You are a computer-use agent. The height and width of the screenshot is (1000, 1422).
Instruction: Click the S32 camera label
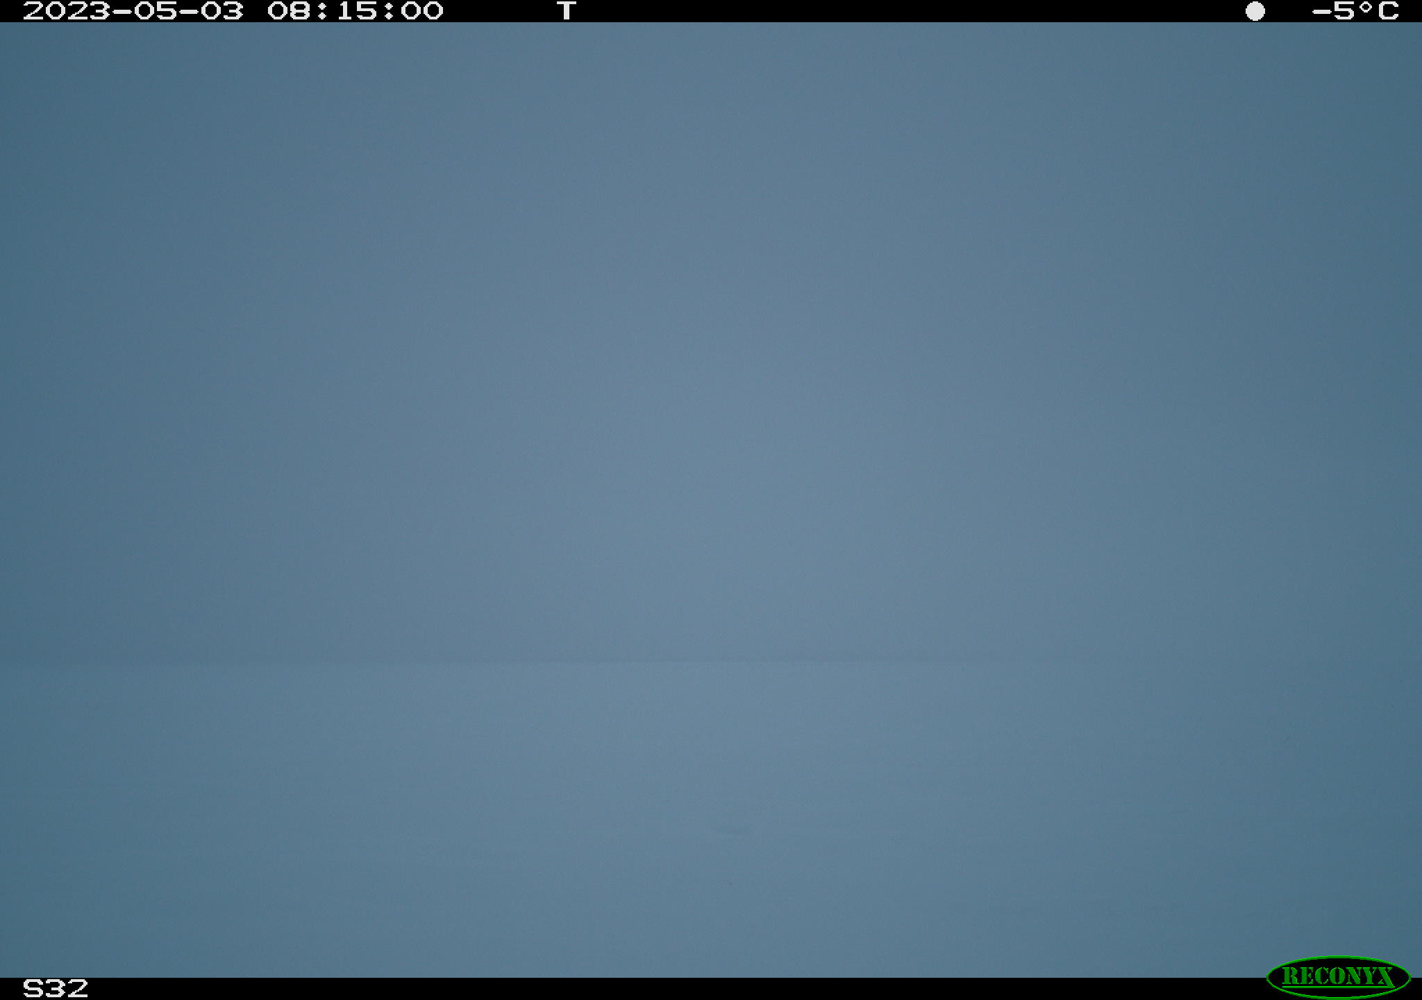[56, 988]
